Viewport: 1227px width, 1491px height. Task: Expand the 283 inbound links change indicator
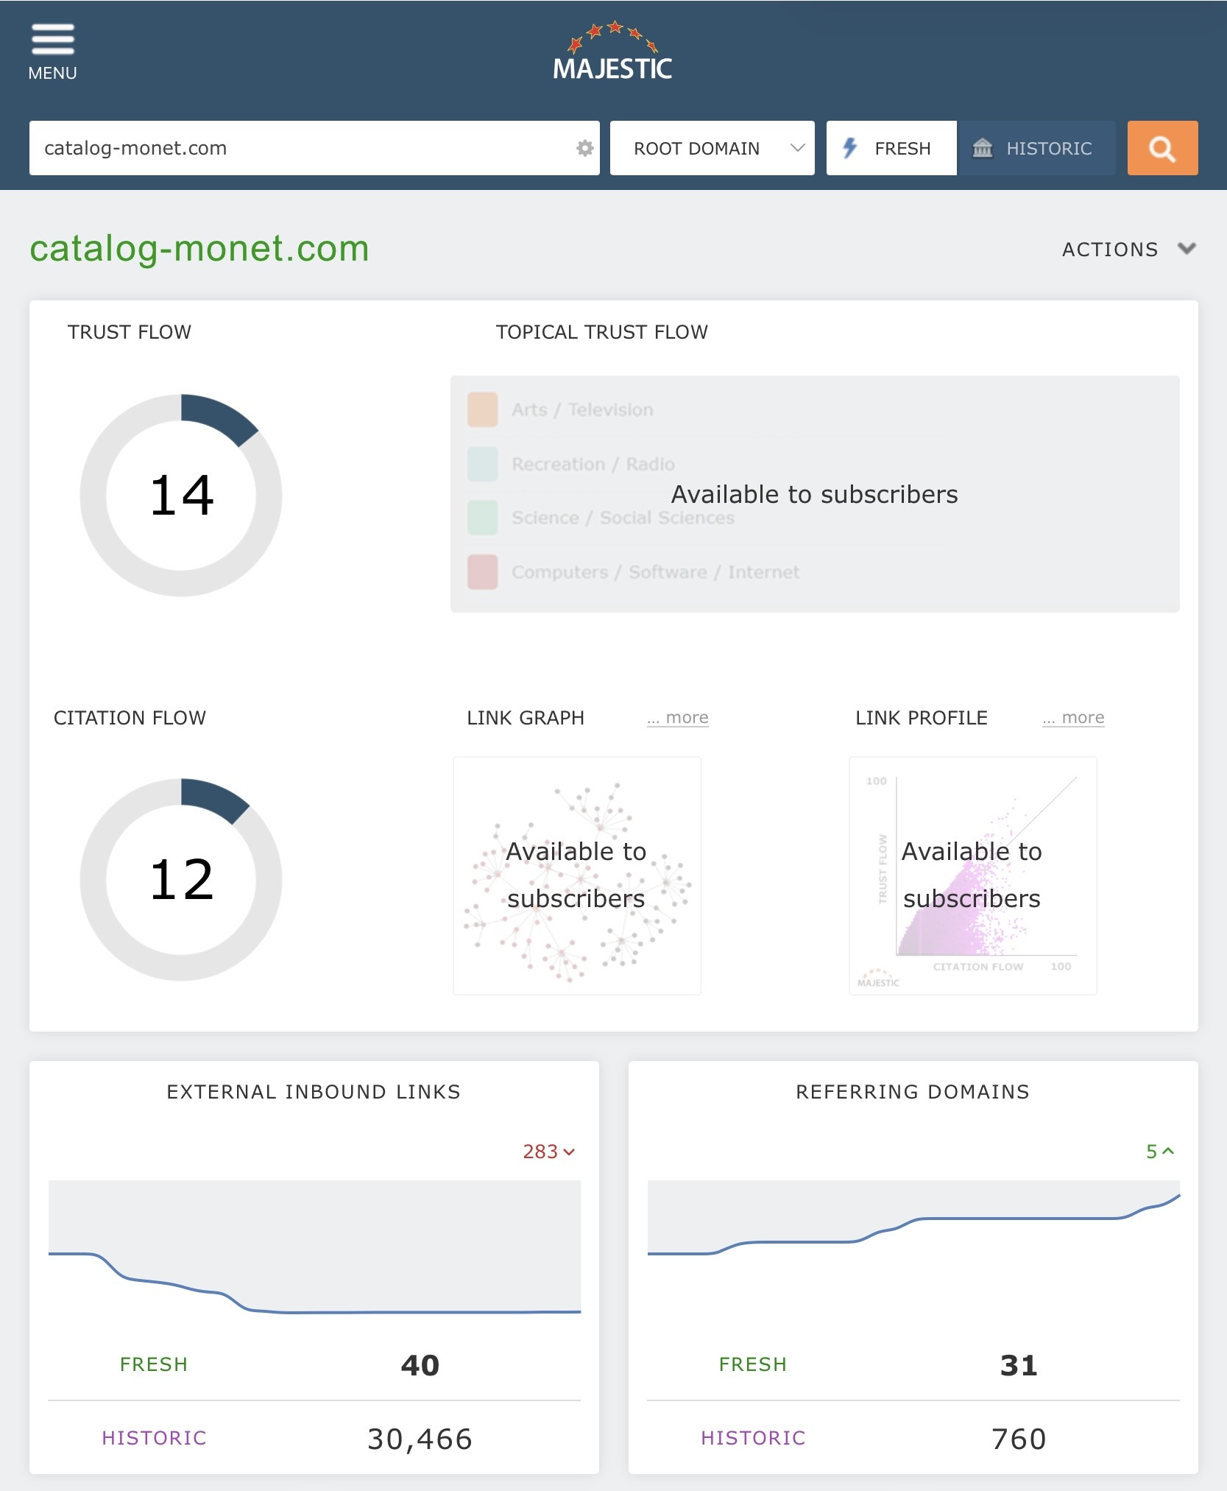(x=549, y=1152)
